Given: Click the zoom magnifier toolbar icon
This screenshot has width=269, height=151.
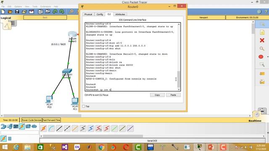Looking at the screenshot, I should pyautogui.click(x=71, y=12).
